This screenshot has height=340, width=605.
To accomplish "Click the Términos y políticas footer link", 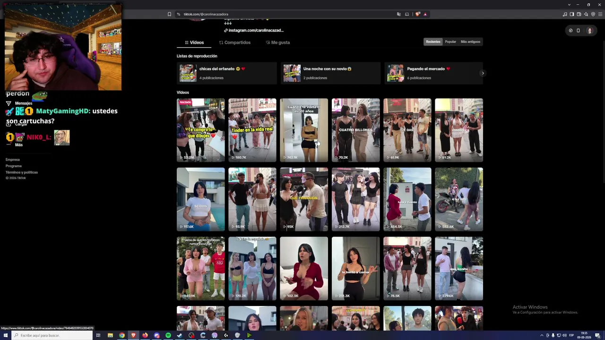I will point(22,172).
